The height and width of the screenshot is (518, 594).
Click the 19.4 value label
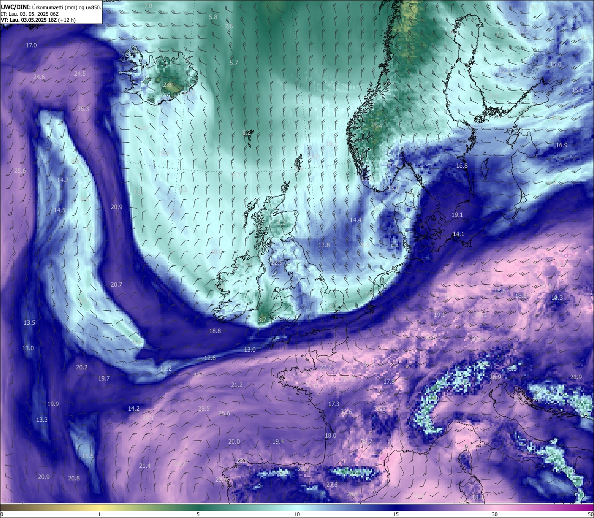click(x=278, y=441)
